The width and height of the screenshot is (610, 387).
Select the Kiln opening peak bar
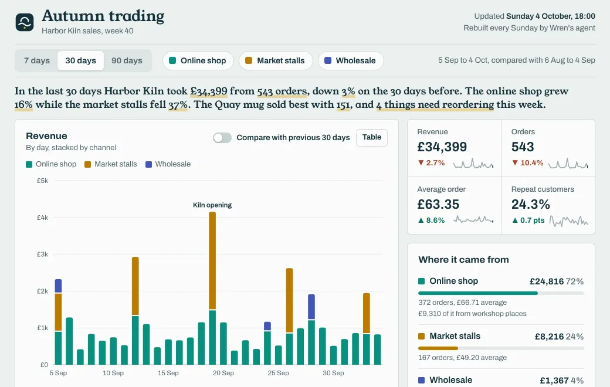(x=212, y=288)
